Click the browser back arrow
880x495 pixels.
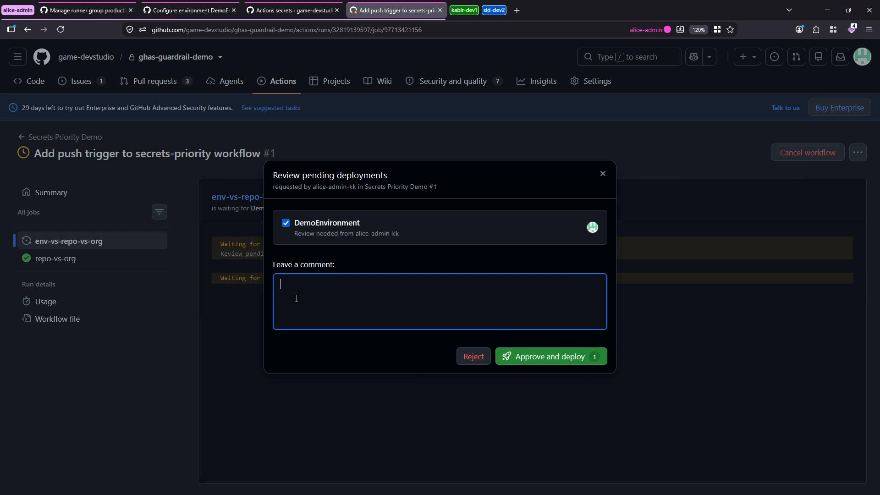tap(27, 29)
